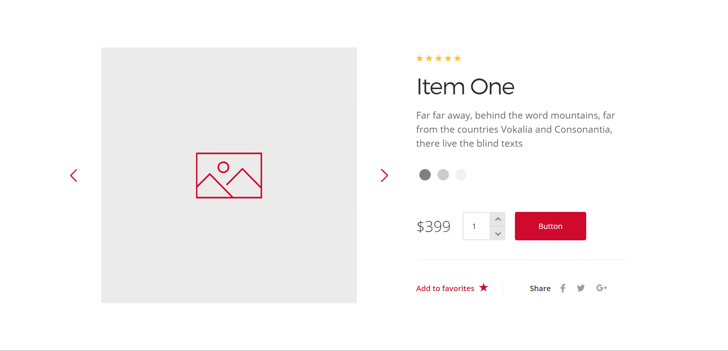Screen dimensions: 728x351
Task: Increase quantity with the up arrow
Action: pyautogui.click(x=498, y=219)
